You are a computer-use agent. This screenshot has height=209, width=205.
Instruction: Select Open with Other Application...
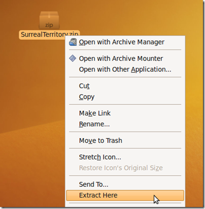pos(125,69)
